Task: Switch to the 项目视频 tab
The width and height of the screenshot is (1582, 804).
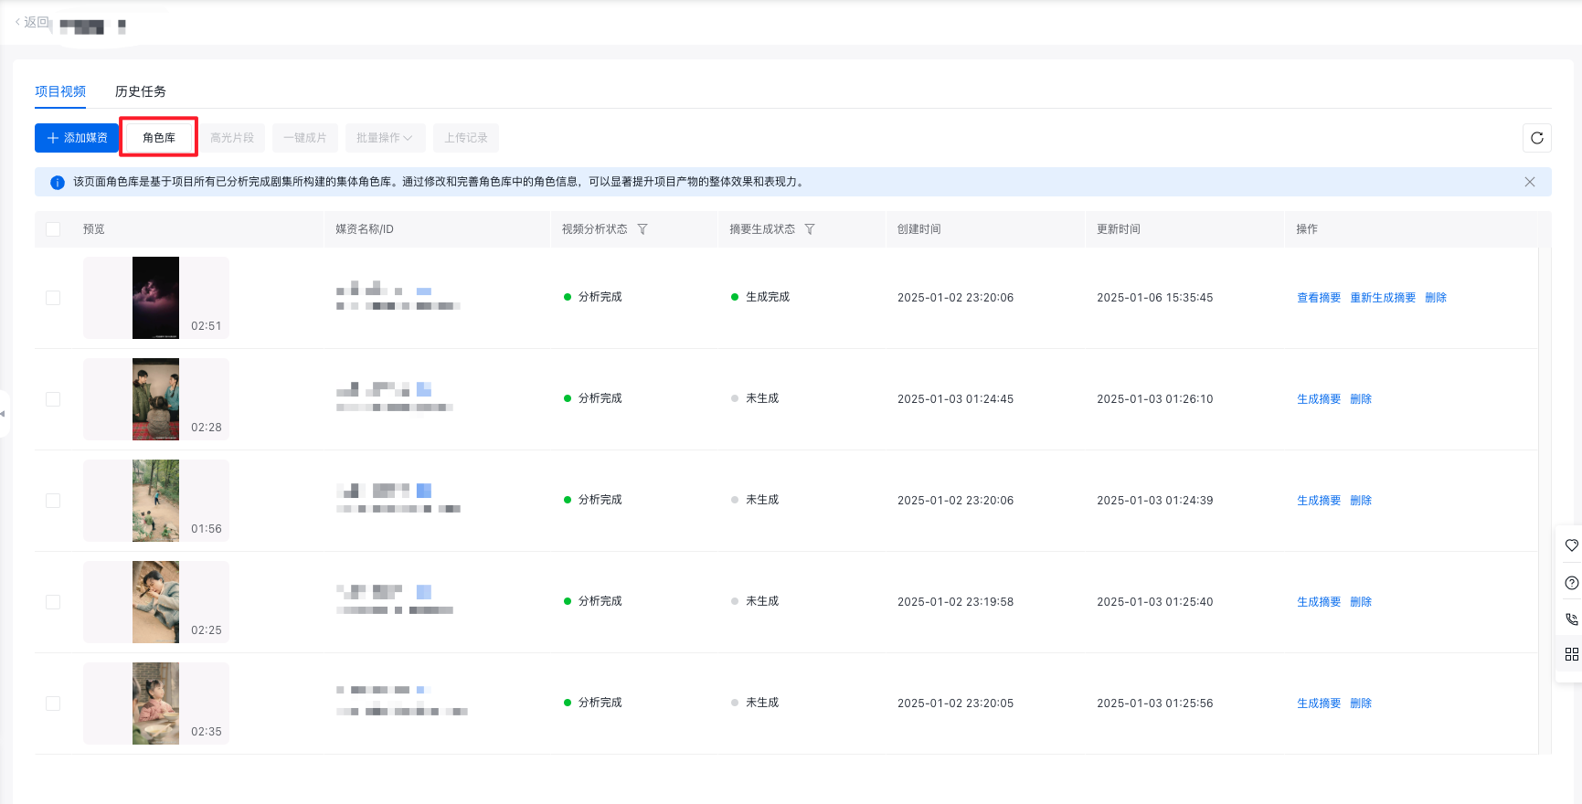Action: pos(60,91)
